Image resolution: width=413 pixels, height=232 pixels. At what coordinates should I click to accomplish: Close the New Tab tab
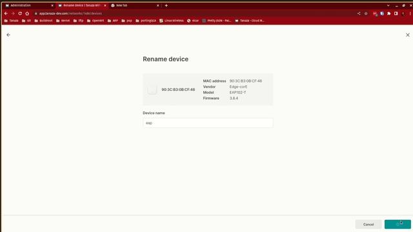(x=157, y=6)
